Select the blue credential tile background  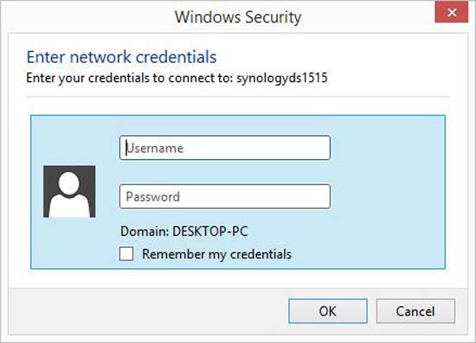387,192
